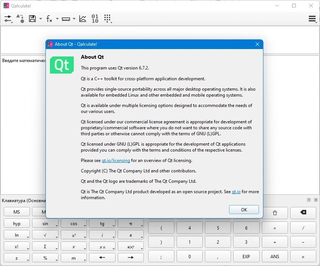The width and height of the screenshot is (320, 266).
Task: Close the keypad panel
Action: click(x=316, y=200)
